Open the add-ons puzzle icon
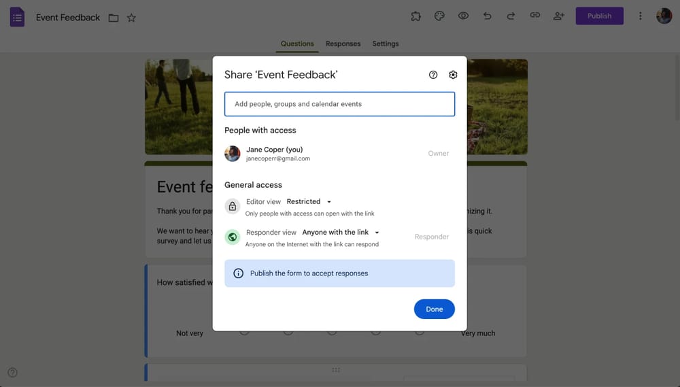This screenshot has height=387, width=680. point(415,16)
